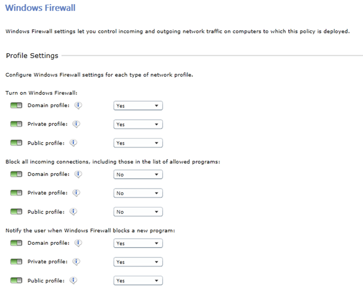Show info for Domain profile notify user setting
This screenshot has height=298, width=363.
(x=78, y=243)
